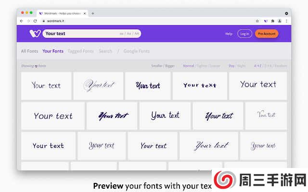Set letter spacing to Looser
The width and height of the screenshot is (308, 192).
pyautogui.click(x=215, y=66)
